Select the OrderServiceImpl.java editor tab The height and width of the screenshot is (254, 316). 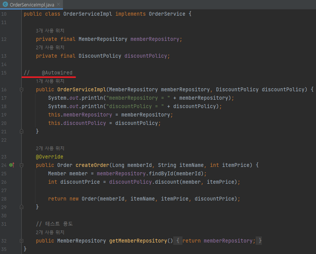click(x=31, y=5)
